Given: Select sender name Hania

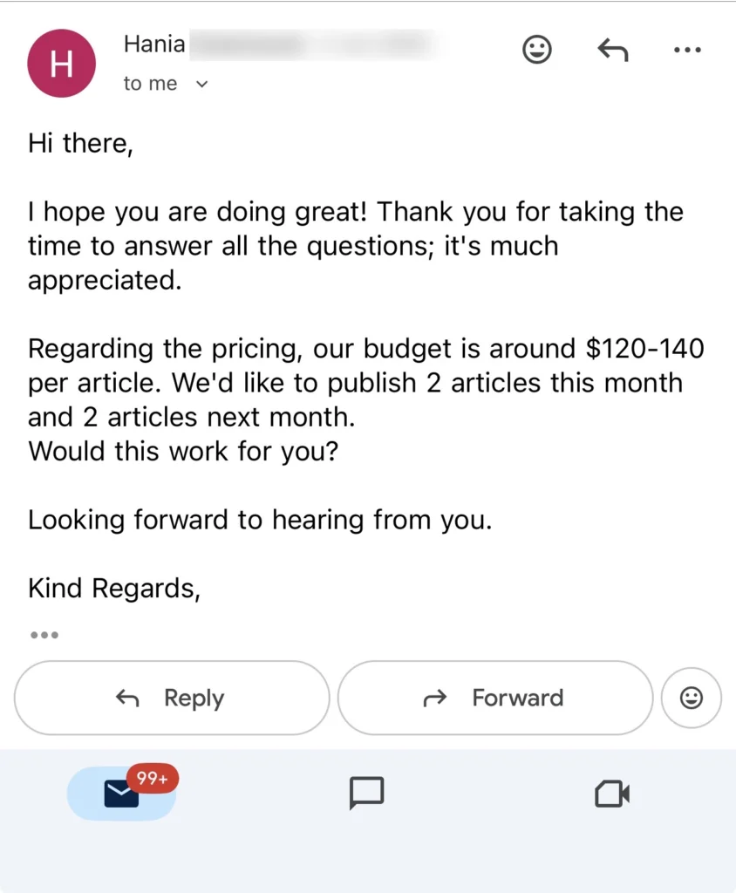Looking at the screenshot, I should point(154,44).
